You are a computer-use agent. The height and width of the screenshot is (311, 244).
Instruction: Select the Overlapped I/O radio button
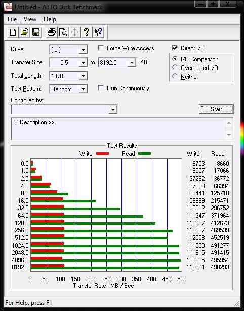point(175,67)
